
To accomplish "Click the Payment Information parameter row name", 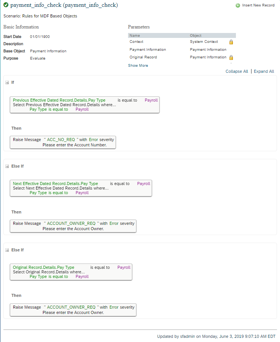I will [148, 50].
